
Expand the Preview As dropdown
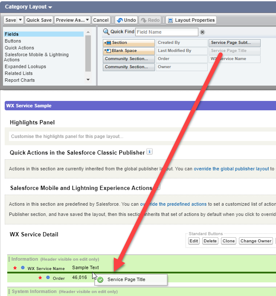click(x=87, y=20)
